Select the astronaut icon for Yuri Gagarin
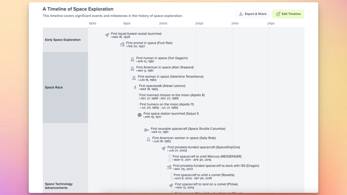Image resolution: width=347 pixels, height=195 pixels. pos(132,59)
